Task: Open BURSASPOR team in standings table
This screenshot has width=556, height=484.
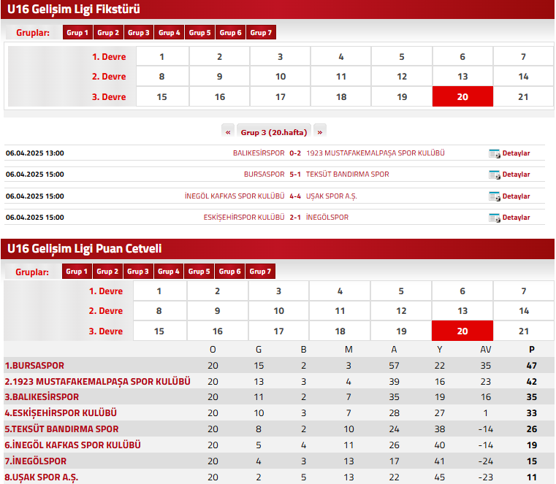Action: click(34, 365)
